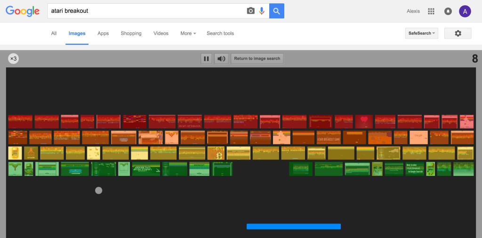Click the green BREAKOUT titled brick
Screen dimensions: 482x238
pyautogui.click(x=199, y=169)
